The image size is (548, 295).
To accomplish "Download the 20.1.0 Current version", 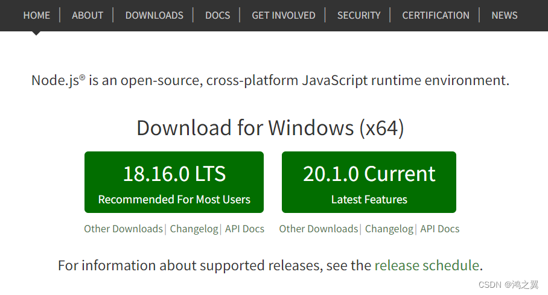I will pyautogui.click(x=369, y=182).
